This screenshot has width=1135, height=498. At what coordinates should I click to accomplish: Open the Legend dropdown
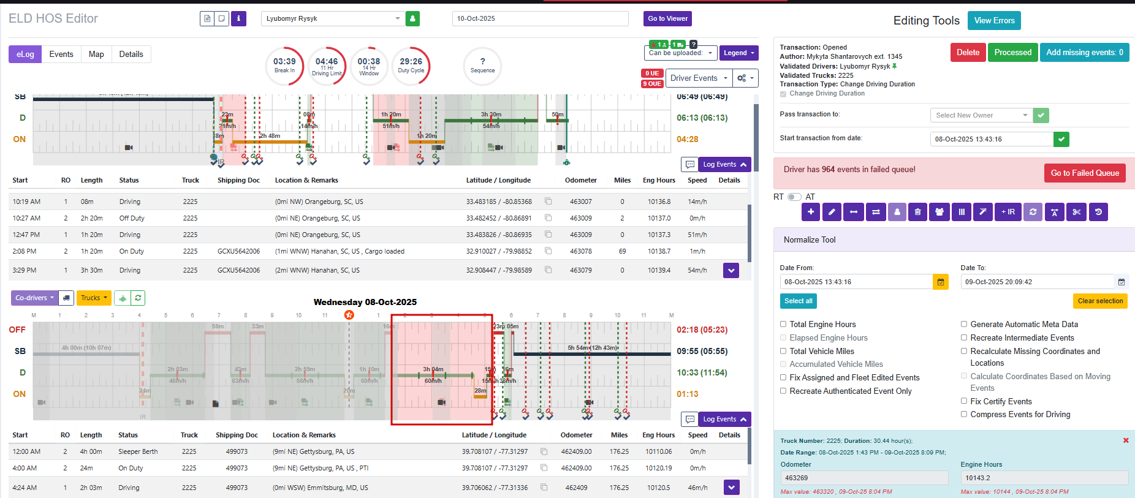(738, 53)
